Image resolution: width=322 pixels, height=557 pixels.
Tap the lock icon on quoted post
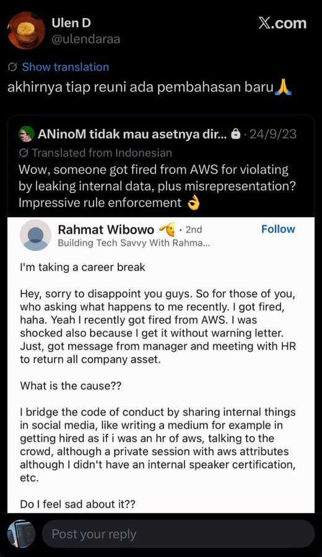(x=235, y=134)
